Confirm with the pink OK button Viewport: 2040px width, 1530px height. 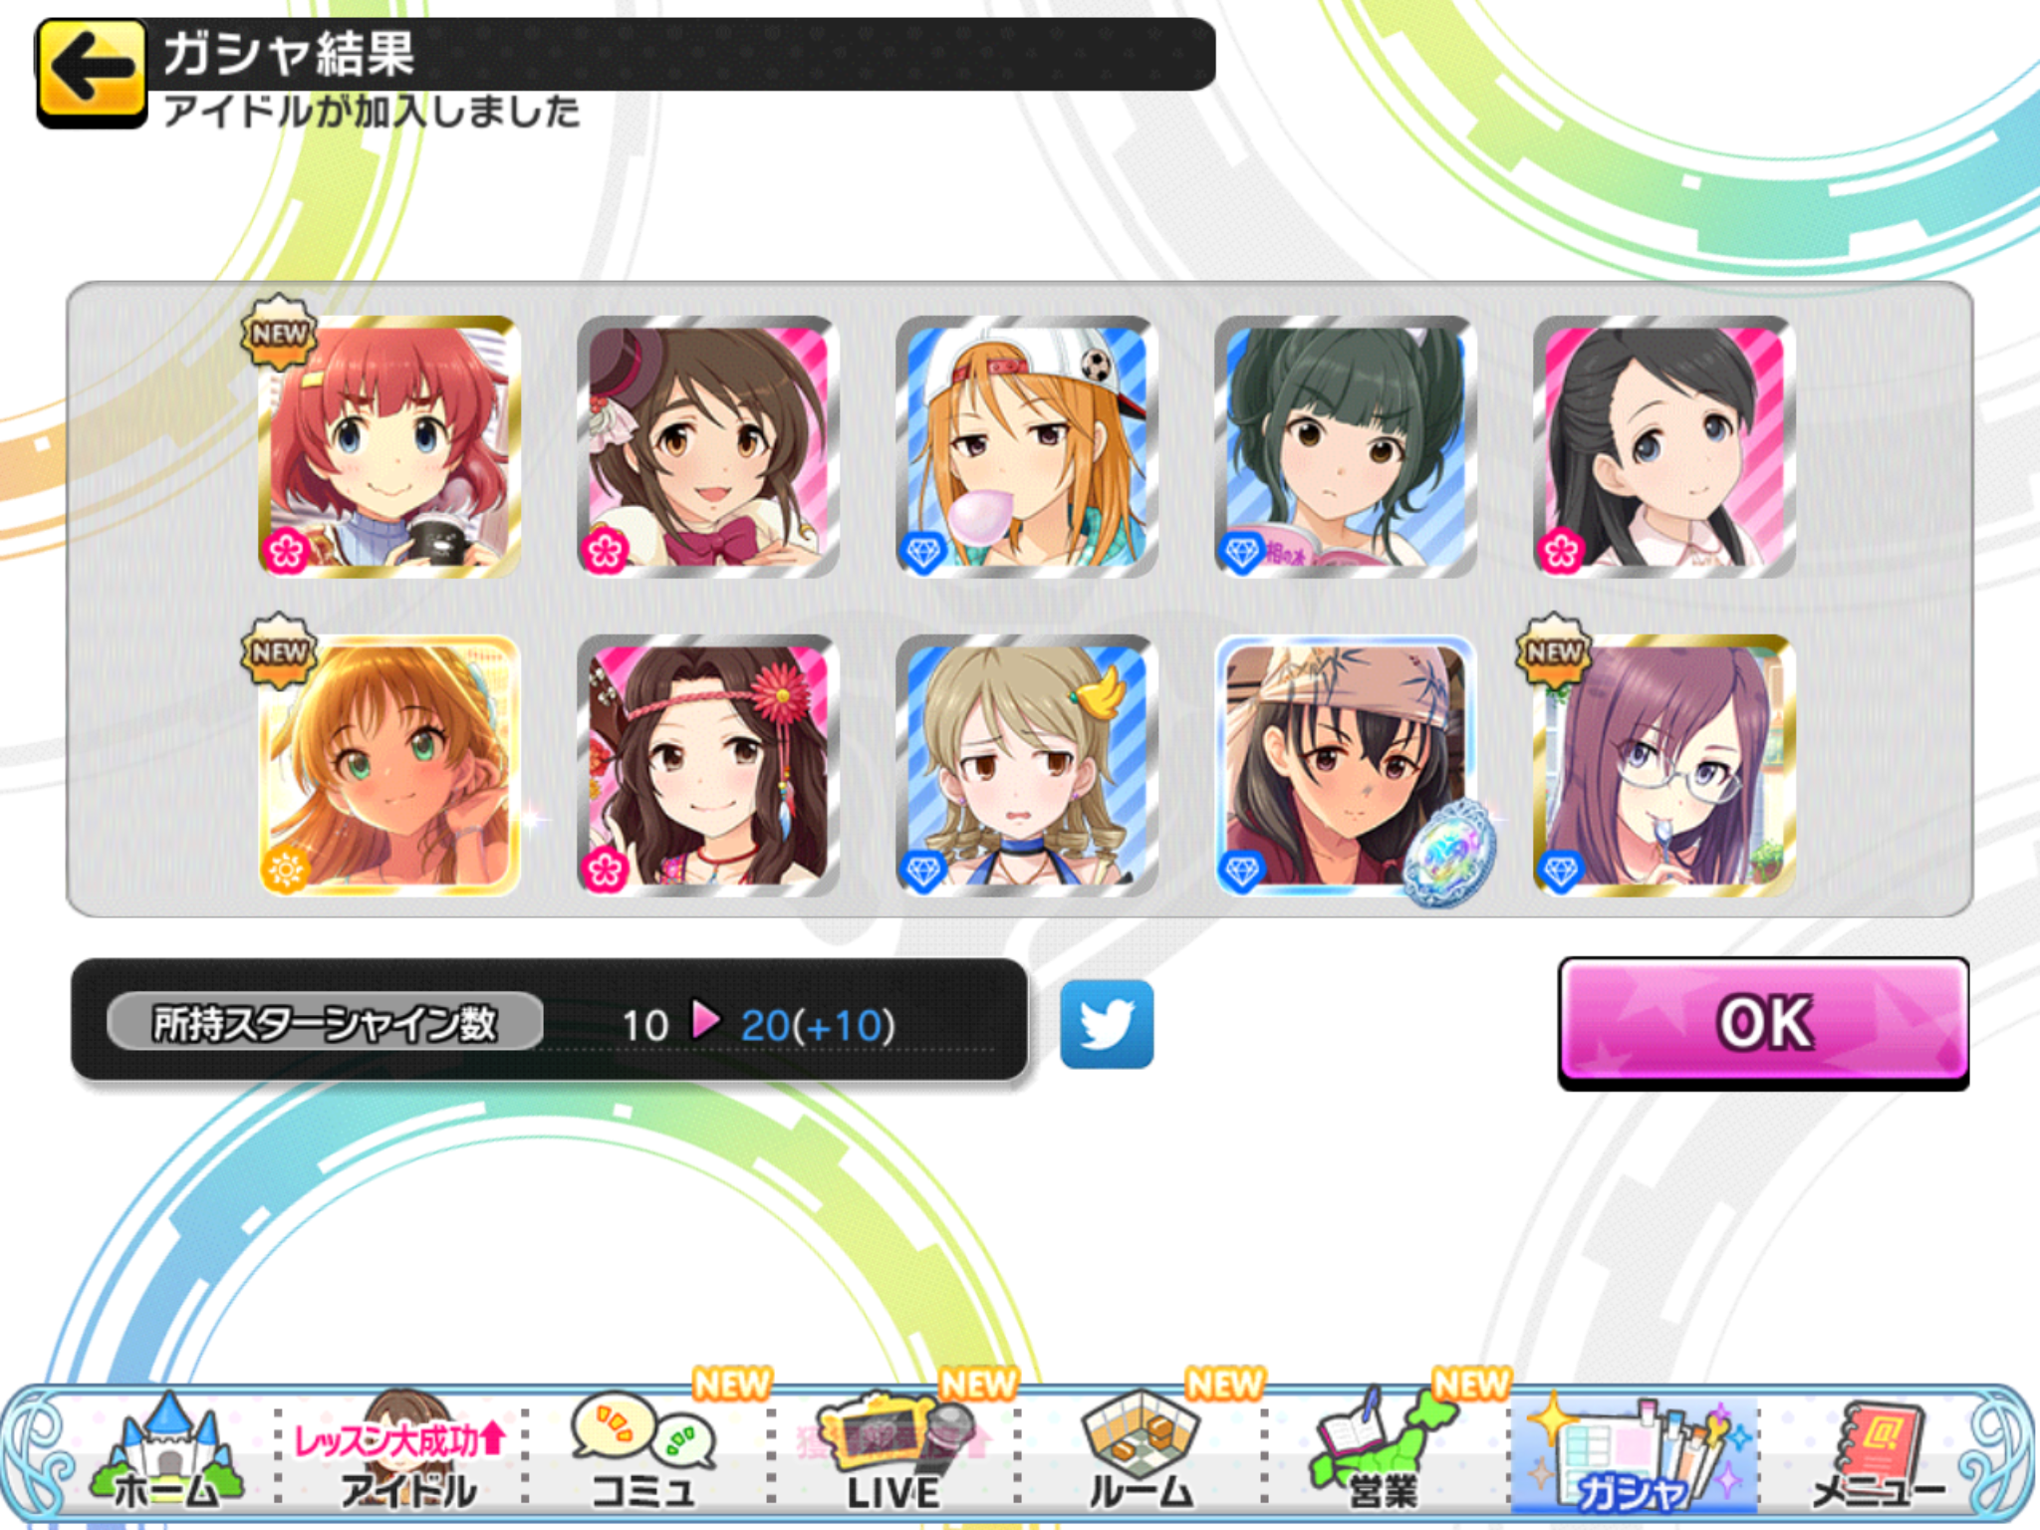click(1763, 1022)
